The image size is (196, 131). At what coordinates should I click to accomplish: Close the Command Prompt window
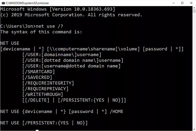click(x=191, y=3)
